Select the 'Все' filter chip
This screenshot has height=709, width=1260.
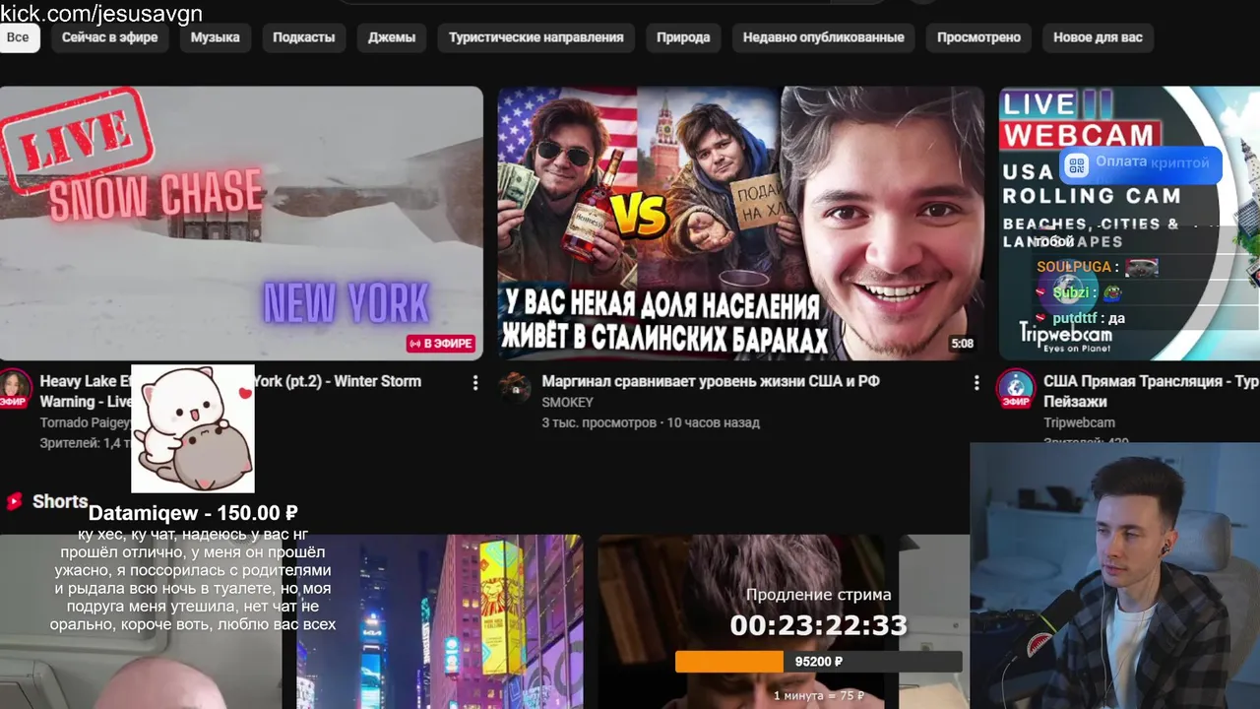tap(18, 37)
